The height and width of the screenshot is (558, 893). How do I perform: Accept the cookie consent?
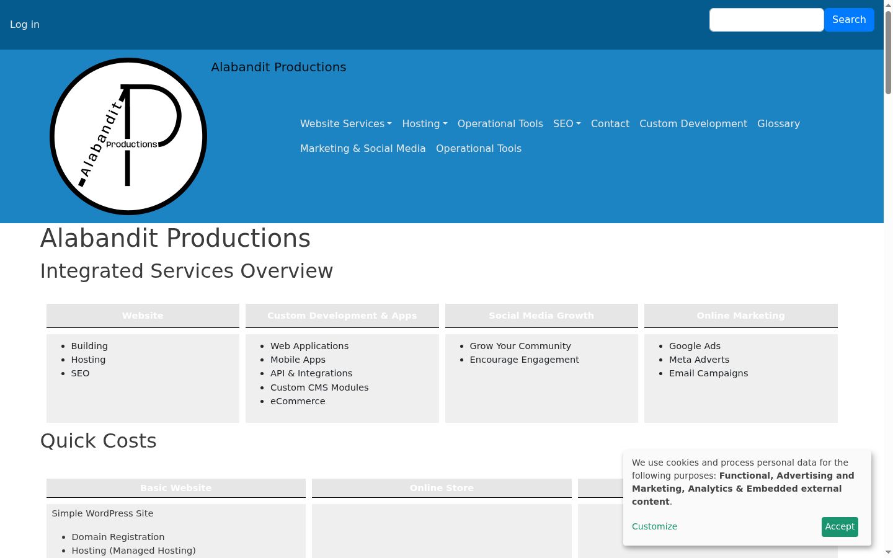pos(840,526)
